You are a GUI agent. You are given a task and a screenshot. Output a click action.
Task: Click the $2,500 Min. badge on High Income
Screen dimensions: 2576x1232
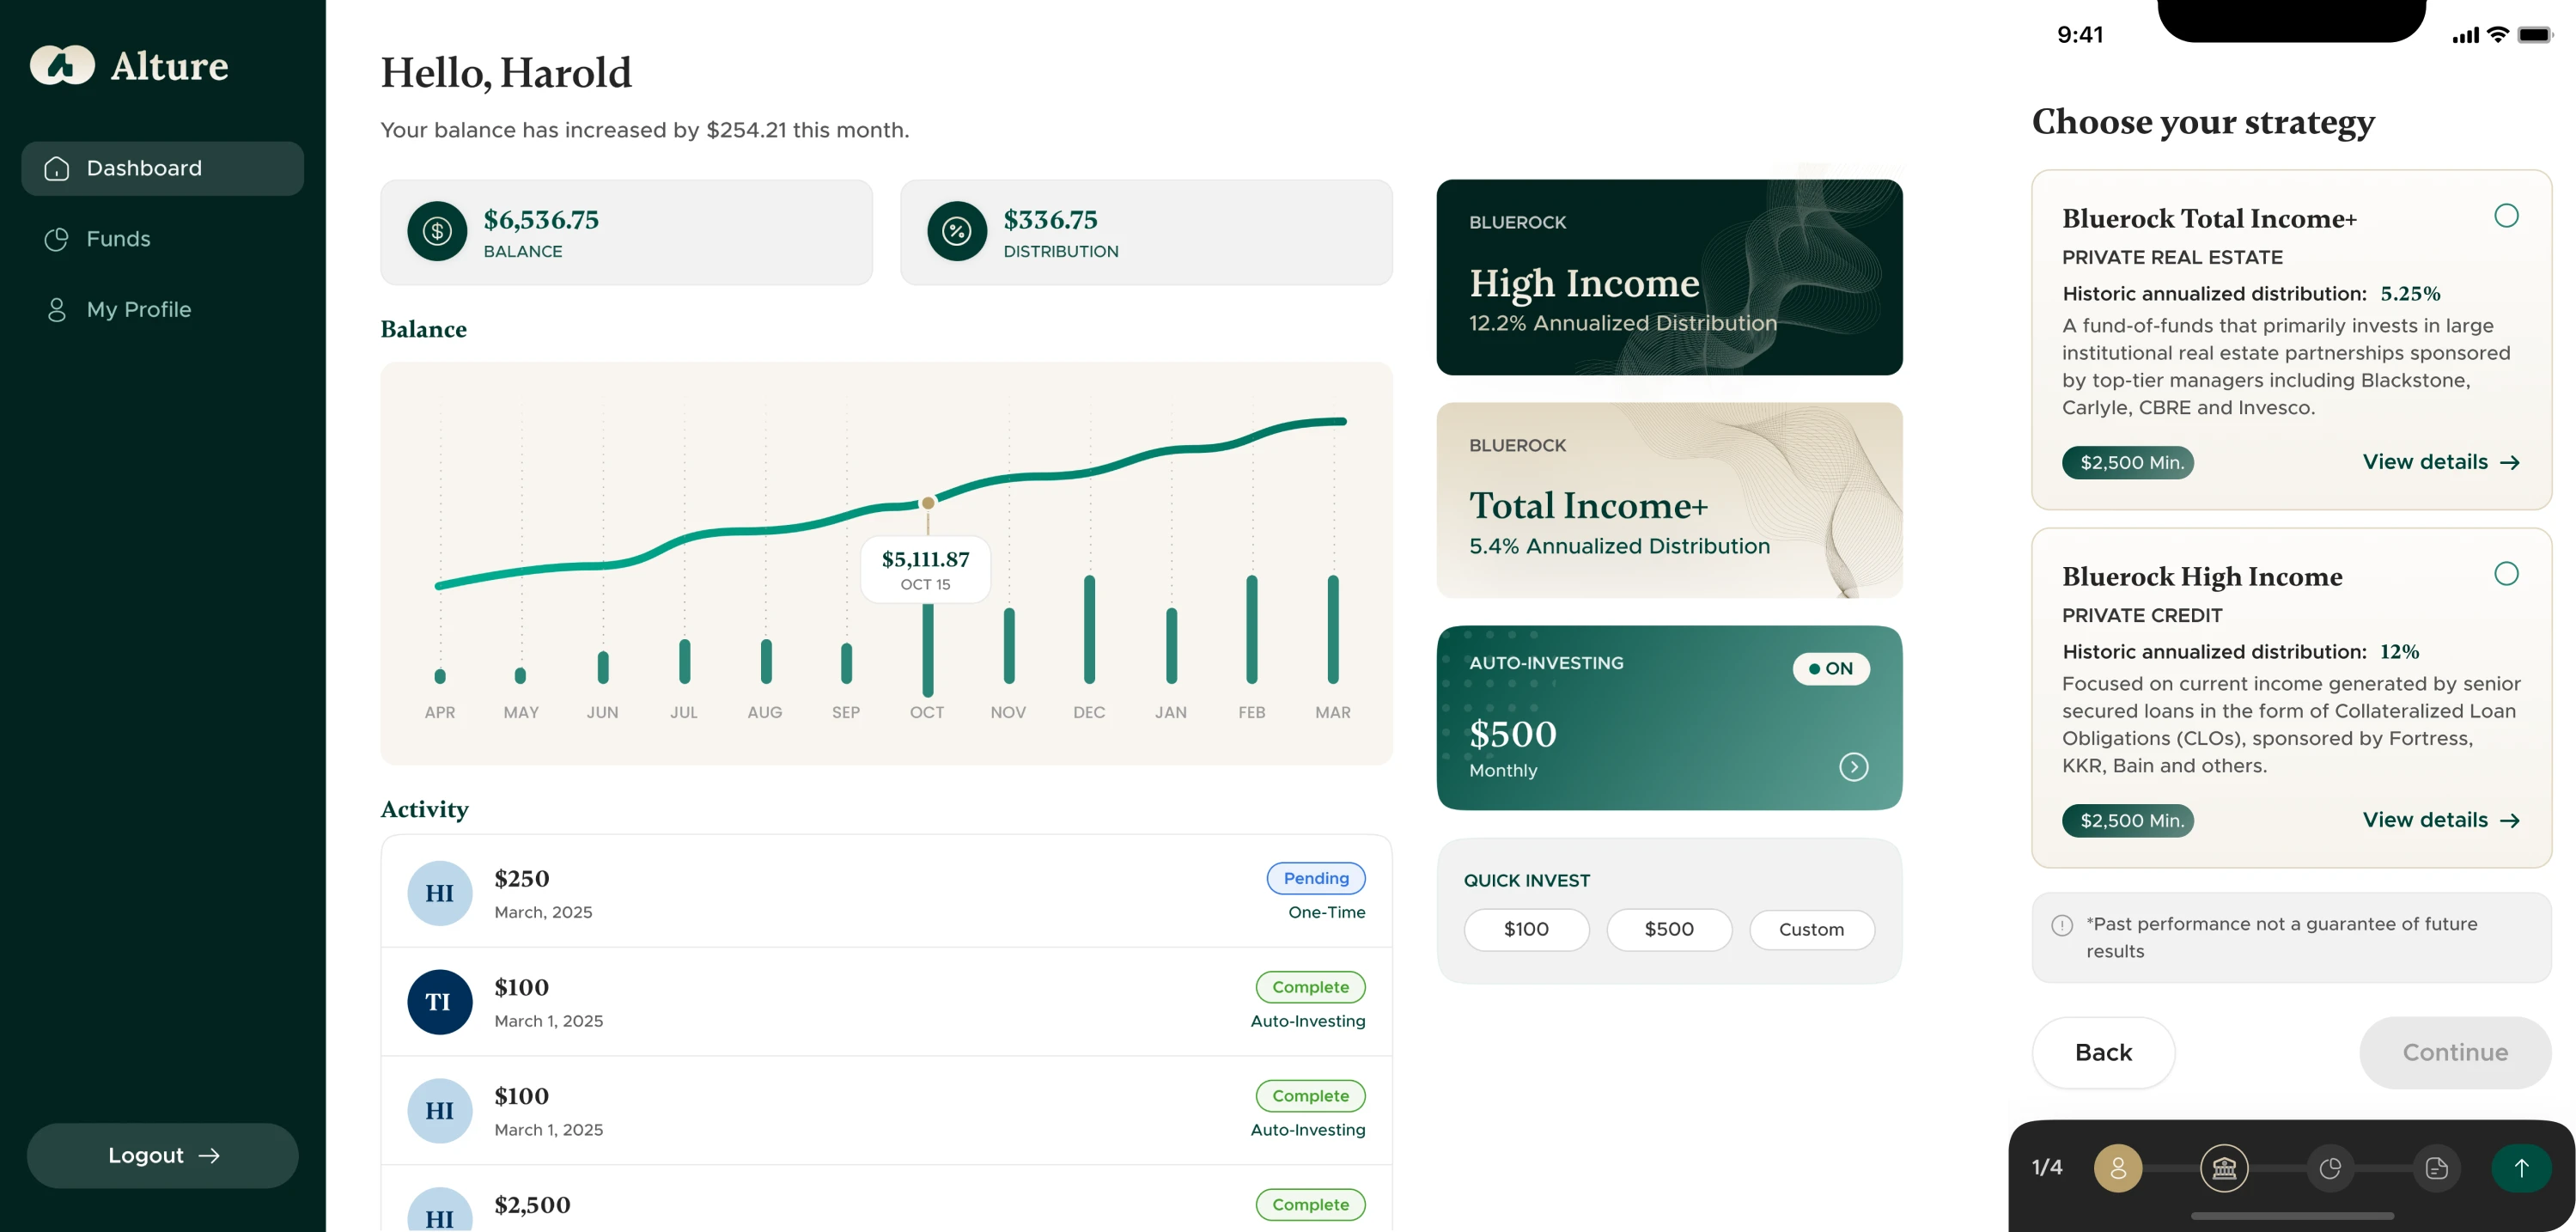pyautogui.click(x=2128, y=821)
